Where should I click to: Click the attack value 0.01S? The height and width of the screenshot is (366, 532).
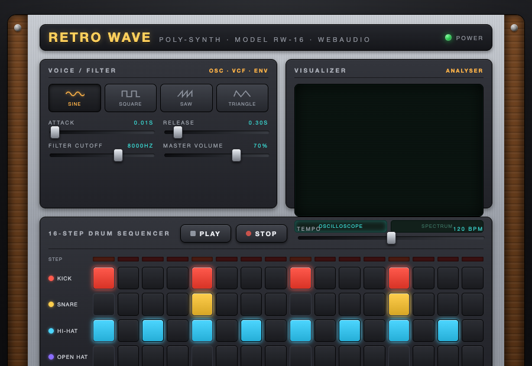pos(144,123)
